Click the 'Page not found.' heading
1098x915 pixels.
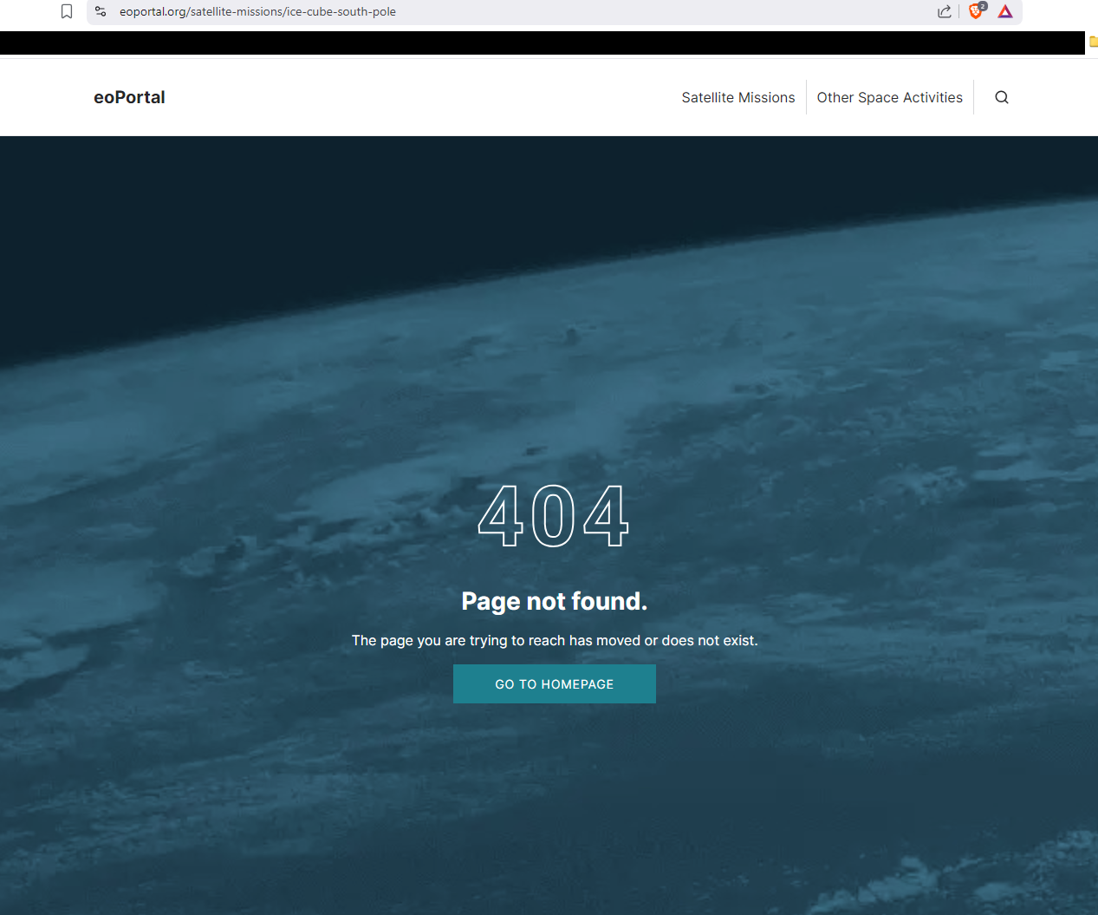555,601
